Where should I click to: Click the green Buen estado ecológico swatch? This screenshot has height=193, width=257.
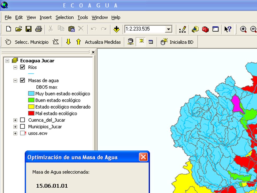click(x=31, y=100)
